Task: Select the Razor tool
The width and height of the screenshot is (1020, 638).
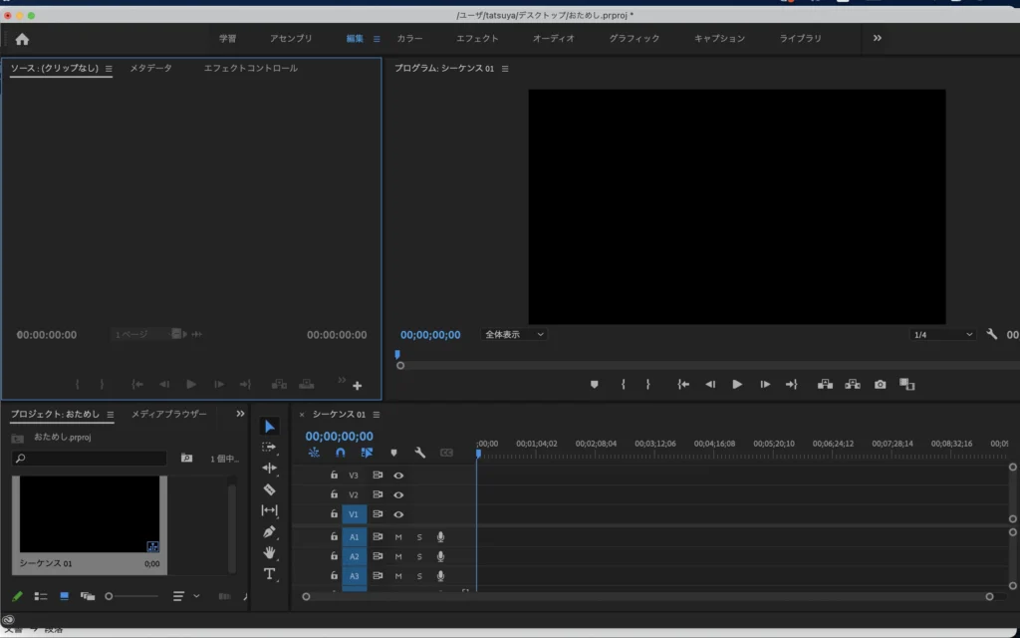Action: click(x=269, y=489)
